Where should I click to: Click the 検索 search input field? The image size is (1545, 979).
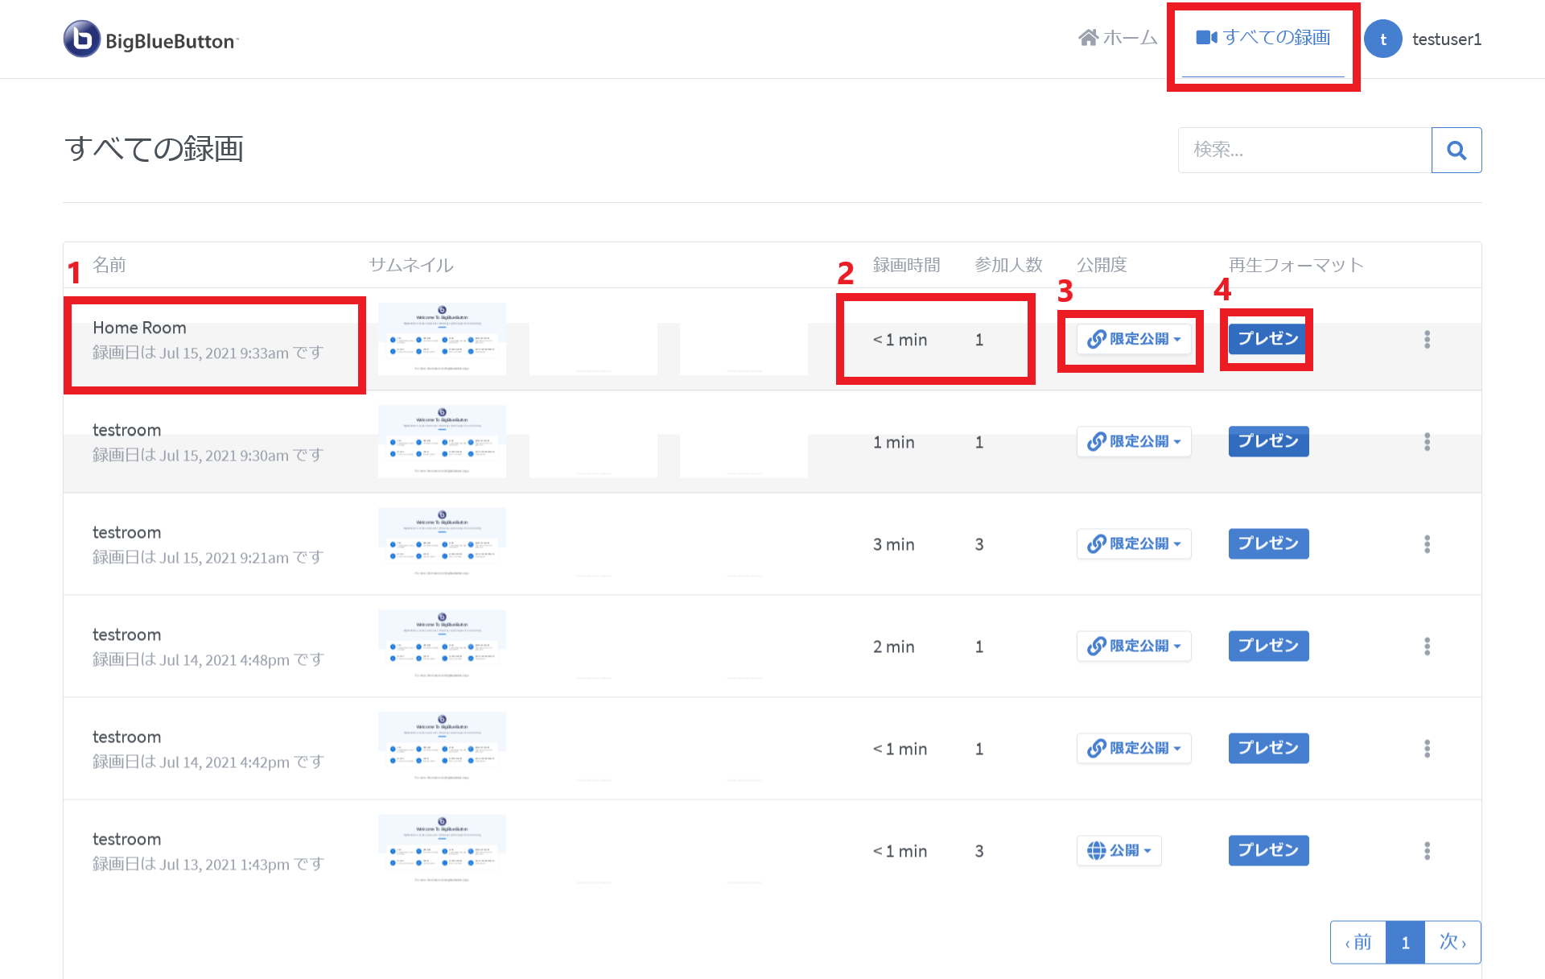(1304, 151)
